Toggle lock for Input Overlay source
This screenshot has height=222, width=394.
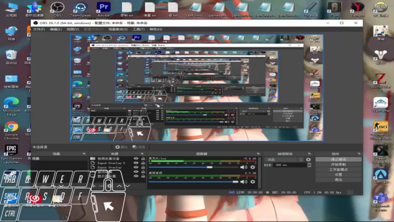[143, 167]
